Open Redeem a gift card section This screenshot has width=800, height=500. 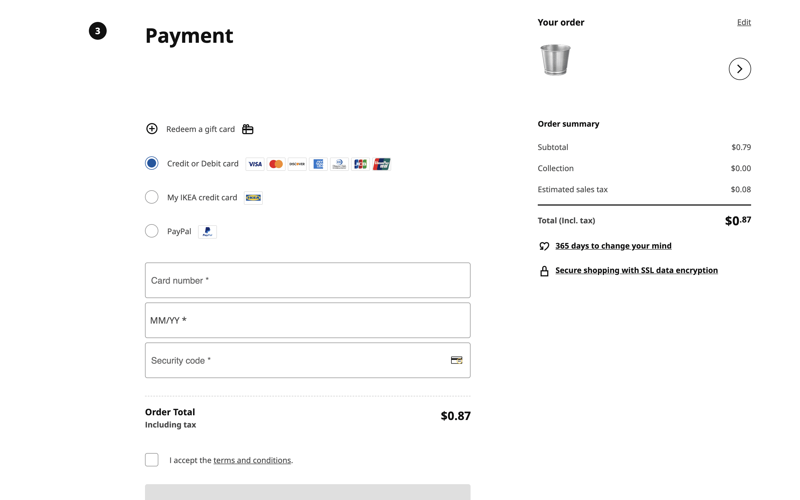[200, 129]
